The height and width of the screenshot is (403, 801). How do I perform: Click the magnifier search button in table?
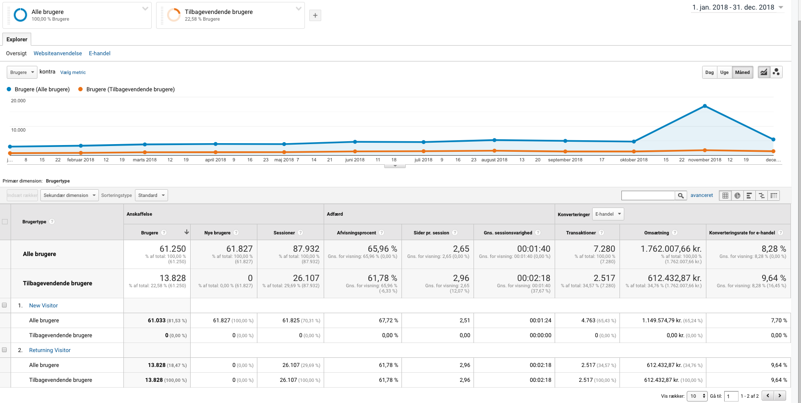point(680,195)
